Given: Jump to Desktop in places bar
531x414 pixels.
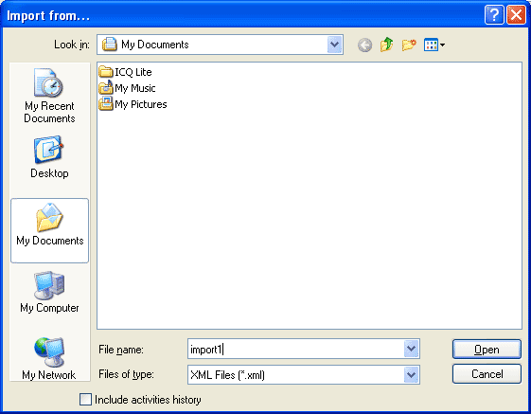Looking at the screenshot, I should [x=49, y=157].
